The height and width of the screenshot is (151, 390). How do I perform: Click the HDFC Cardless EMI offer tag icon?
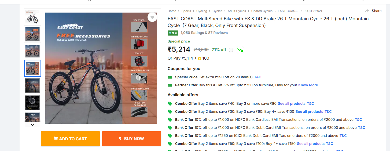click(x=170, y=119)
